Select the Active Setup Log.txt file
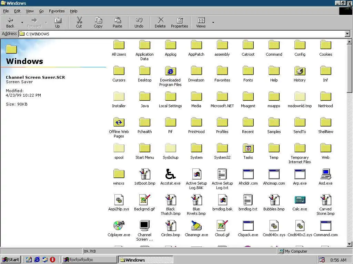Viewport: 353px width, 264px height. [222, 179]
